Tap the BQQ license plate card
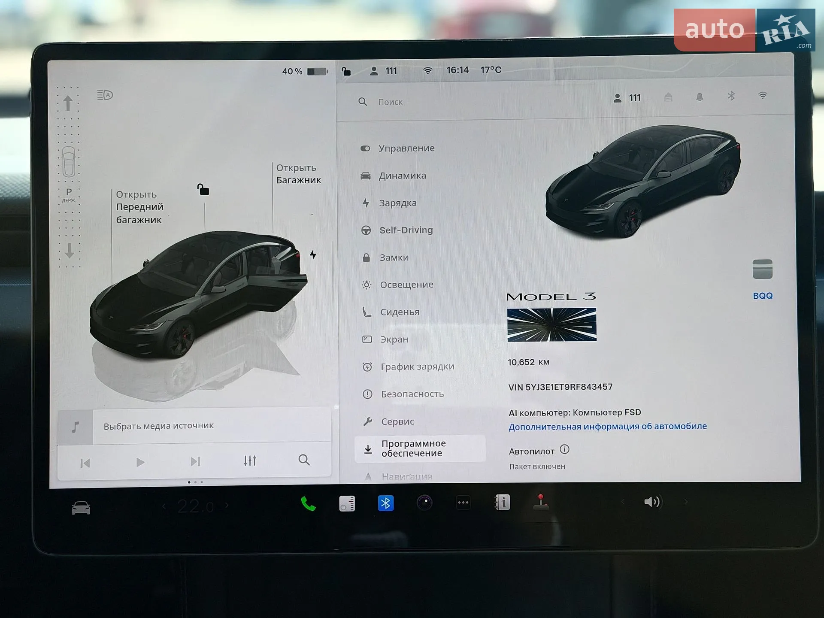This screenshot has width=824, height=618. coord(763,279)
